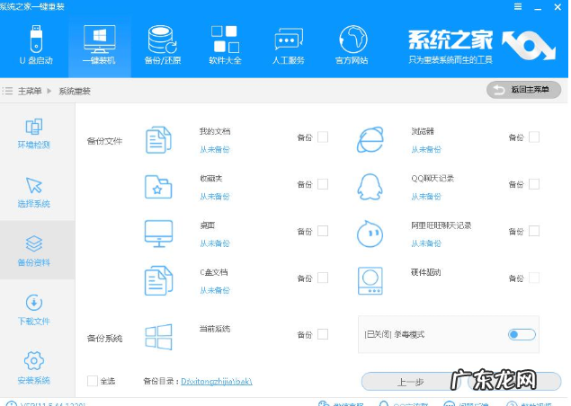Select the 一键装机 tab icon
Image resolution: width=571 pixels, height=406 pixels.
coord(100,38)
